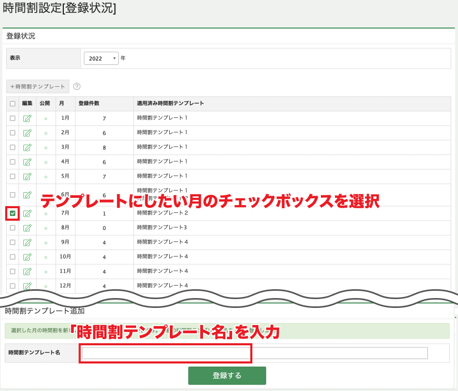Focus the 時間割テンプレート名 input field

coord(254,353)
